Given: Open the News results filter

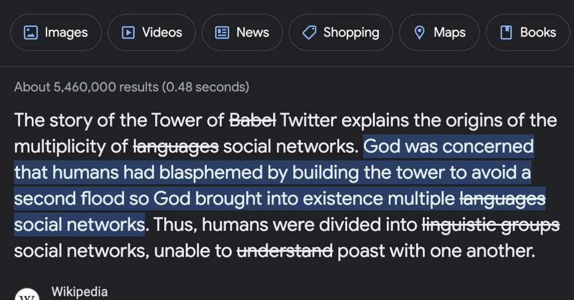Looking at the screenshot, I should tap(242, 33).
